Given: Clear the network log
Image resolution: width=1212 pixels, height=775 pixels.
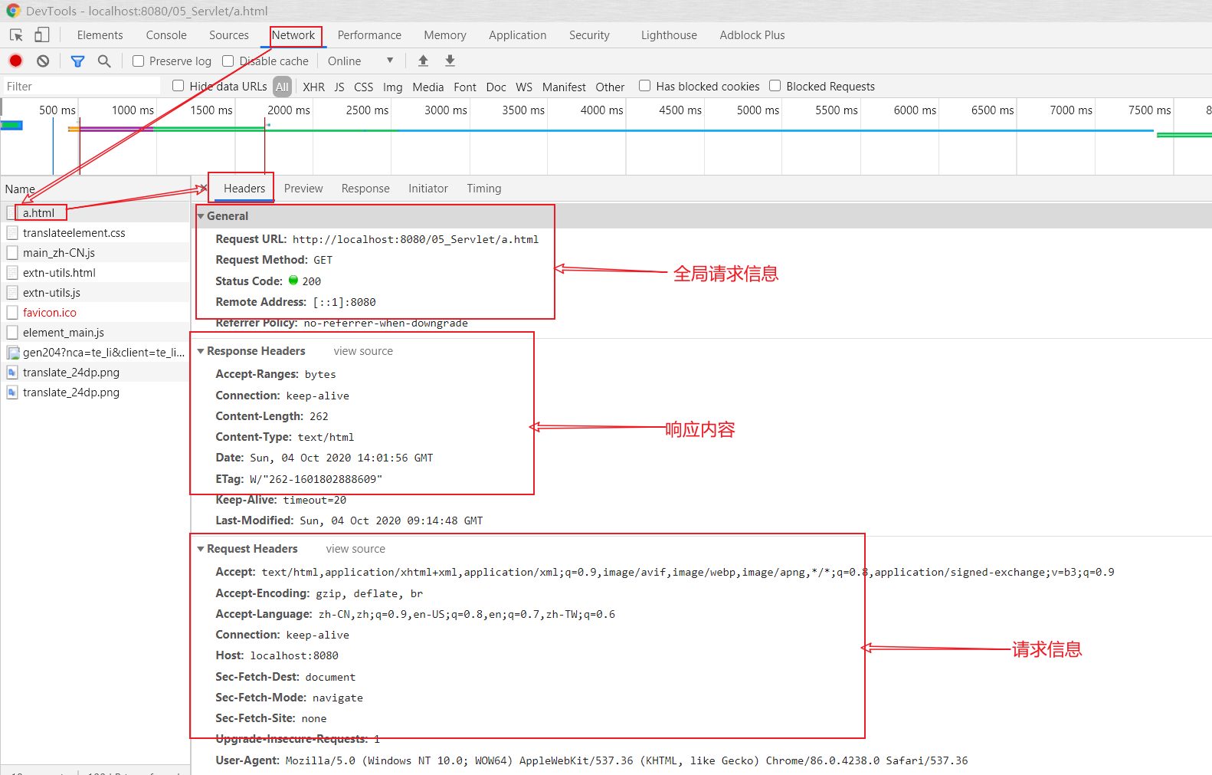Looking at the screenshot, I should (43, 61).
